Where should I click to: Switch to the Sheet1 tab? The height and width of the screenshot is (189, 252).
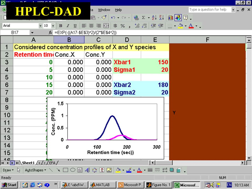pos(28,163)
